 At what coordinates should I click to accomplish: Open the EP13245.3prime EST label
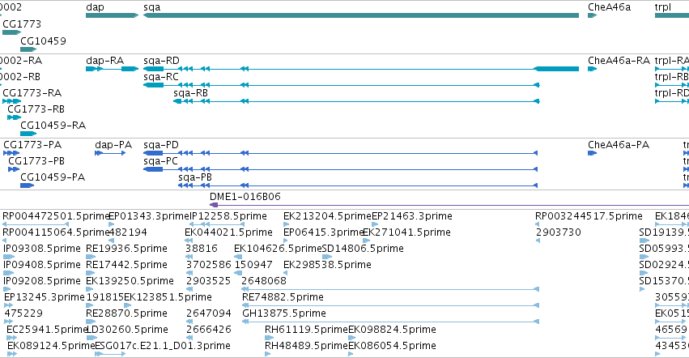45,297
